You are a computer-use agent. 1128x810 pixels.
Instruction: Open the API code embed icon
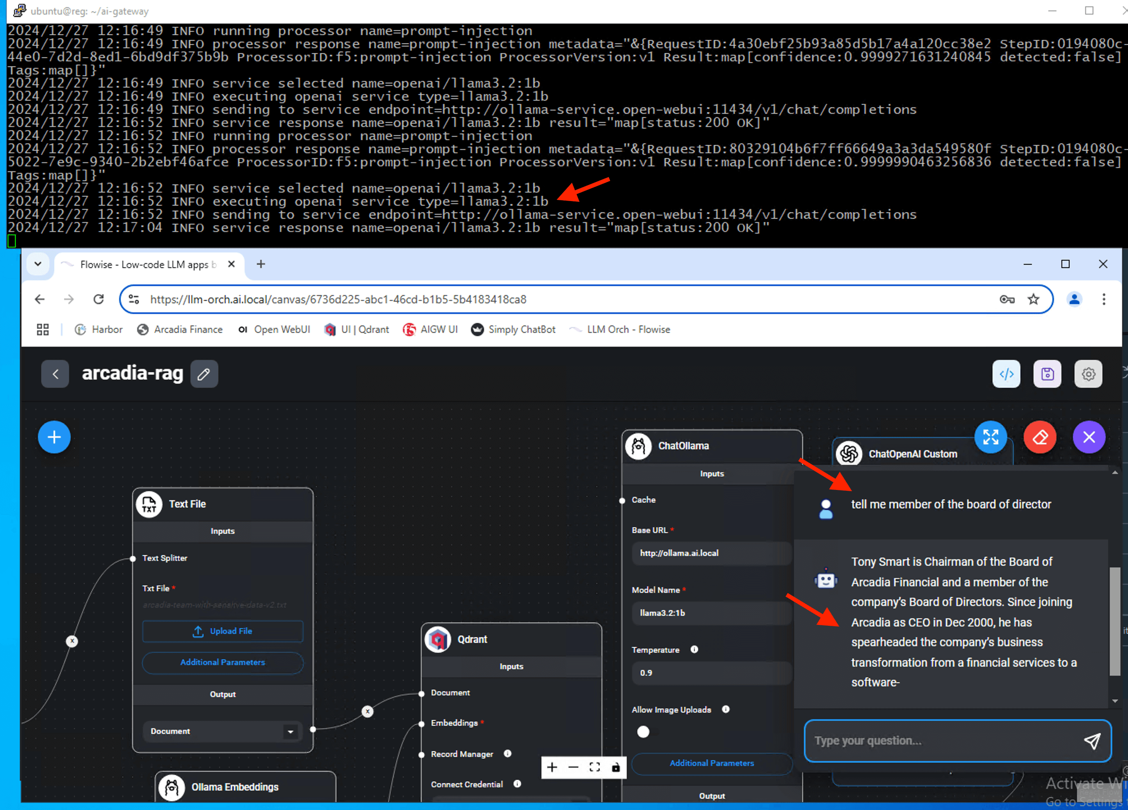pyautogui.click(x=1006, y=374)
